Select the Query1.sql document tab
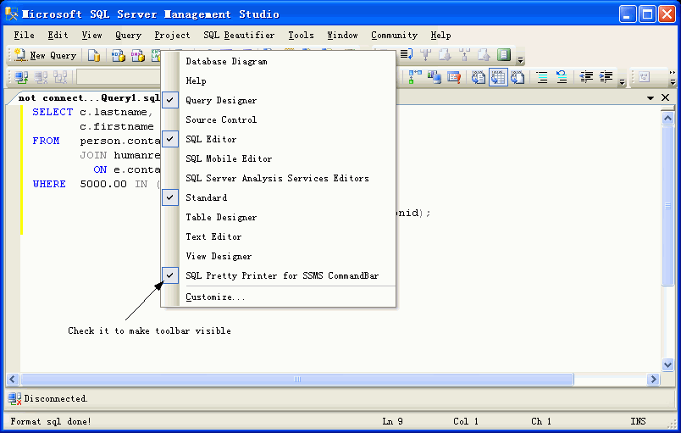The image size is (681, 433). coord(87,97)
